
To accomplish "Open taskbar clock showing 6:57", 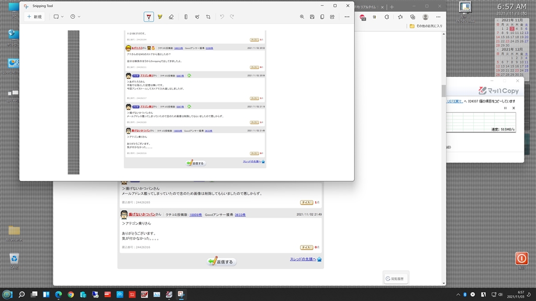I will click(515, 295).
